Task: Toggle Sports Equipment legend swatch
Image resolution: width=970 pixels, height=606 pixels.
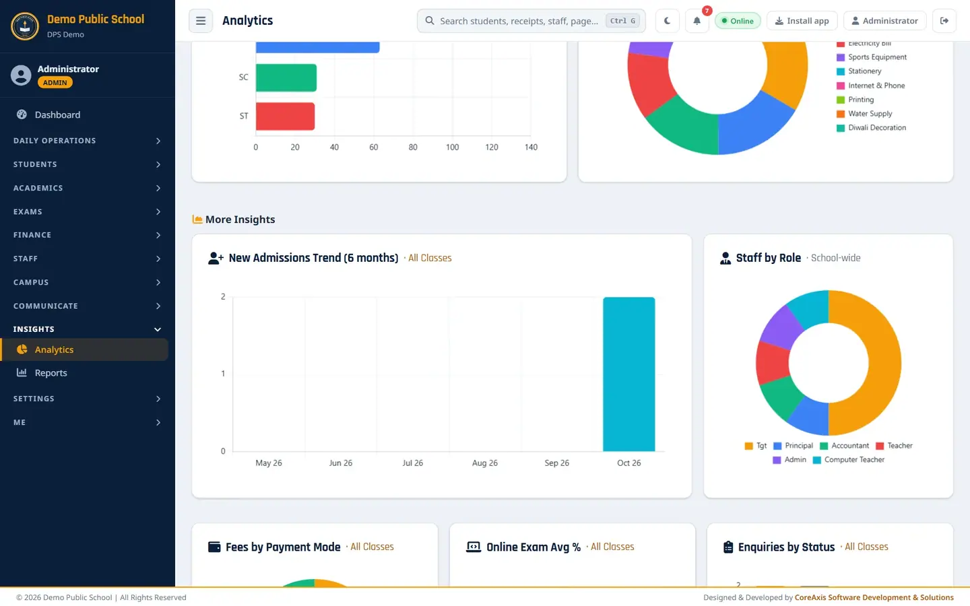Action: click(x=841, y=57)
